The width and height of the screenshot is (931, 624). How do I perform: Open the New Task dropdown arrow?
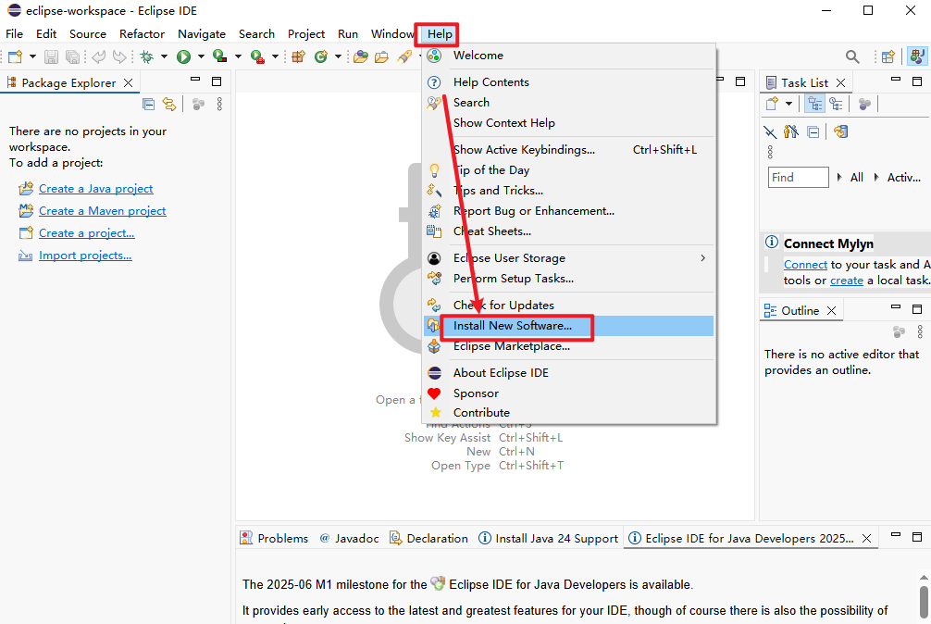click(789, 105)
